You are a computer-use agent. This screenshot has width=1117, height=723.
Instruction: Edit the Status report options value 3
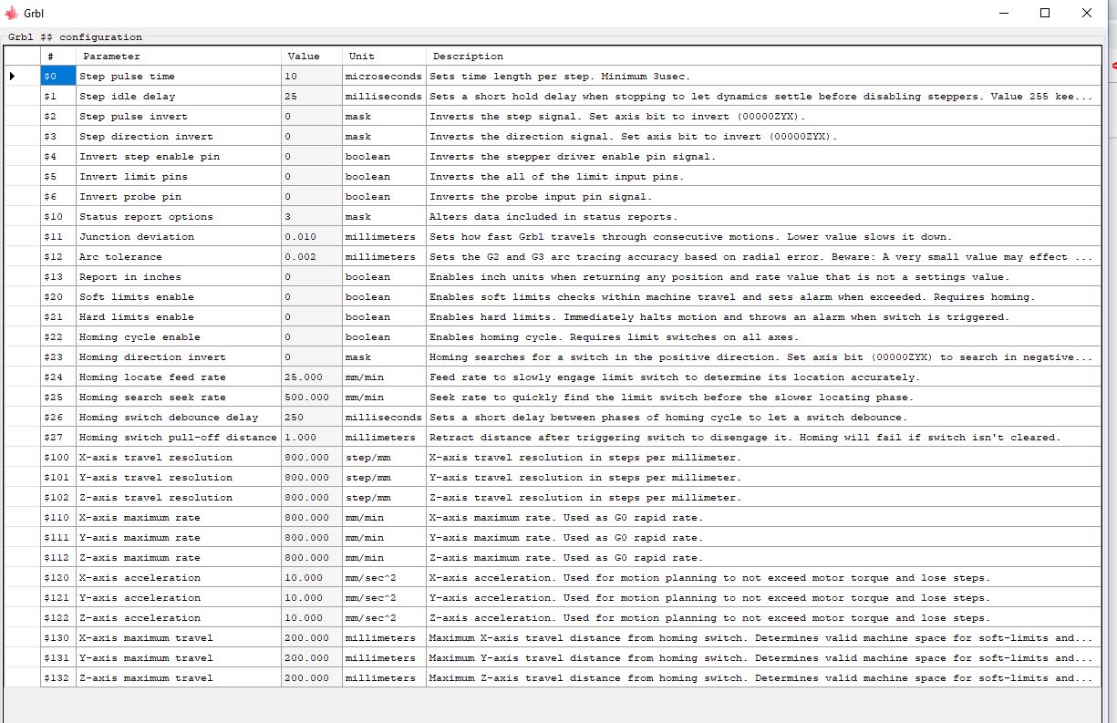(312, 217)
